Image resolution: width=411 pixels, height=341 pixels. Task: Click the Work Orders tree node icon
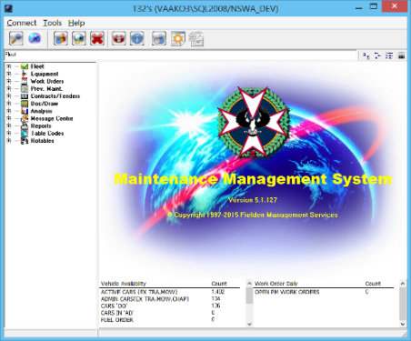(25, 81)
